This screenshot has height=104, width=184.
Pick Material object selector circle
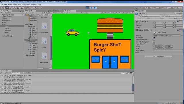182,35
